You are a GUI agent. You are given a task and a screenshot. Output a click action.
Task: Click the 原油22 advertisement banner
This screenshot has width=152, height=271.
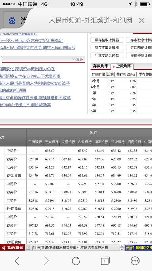coord(138,248)
